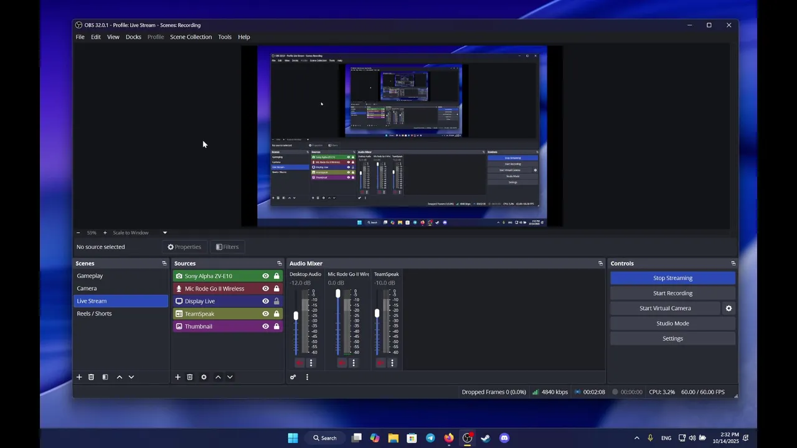Click Start Virtual Camera button
This screenshot has width=797, height=448.
(x=665, y=308)
